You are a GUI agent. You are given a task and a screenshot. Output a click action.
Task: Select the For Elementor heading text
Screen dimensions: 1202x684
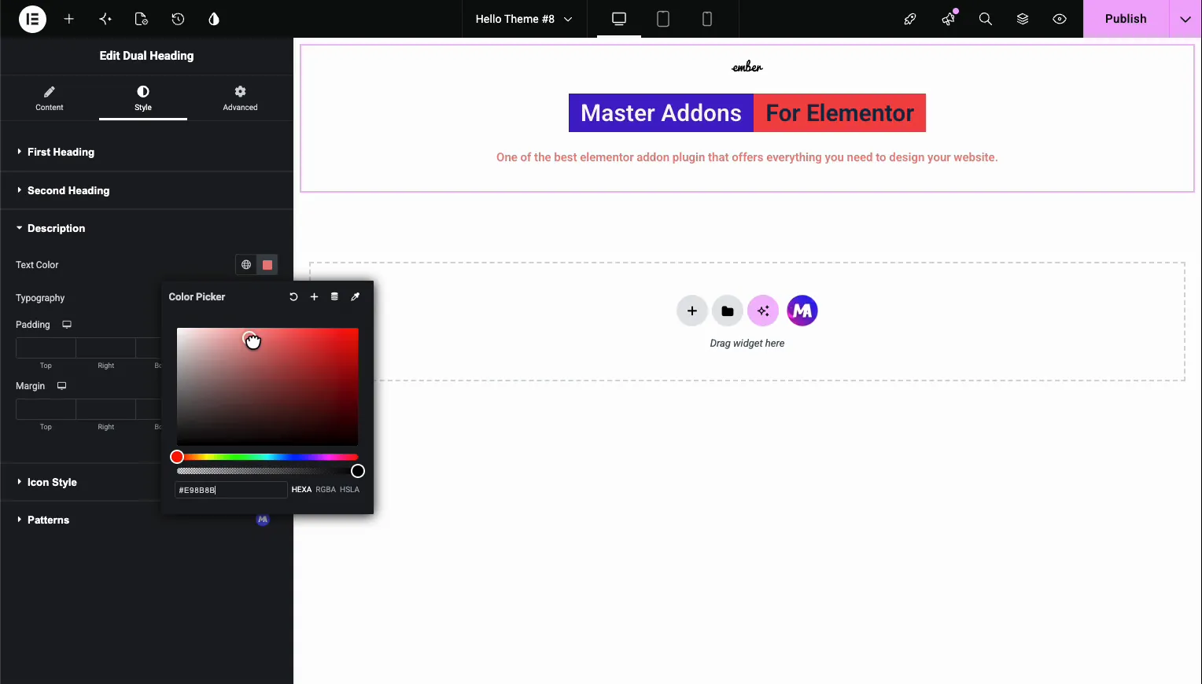pyautogui.click(x=840, y=113)
